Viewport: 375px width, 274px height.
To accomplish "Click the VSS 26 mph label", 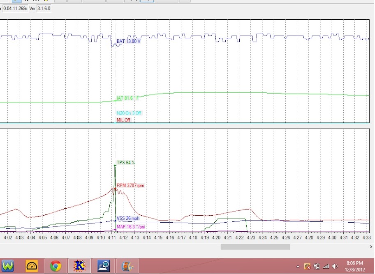I will (x=128, y=218).
